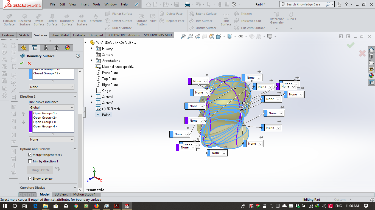Open Boundary-Surface help question icon
Viewport: 375px width, 210px height.
(x=78, y=56)
